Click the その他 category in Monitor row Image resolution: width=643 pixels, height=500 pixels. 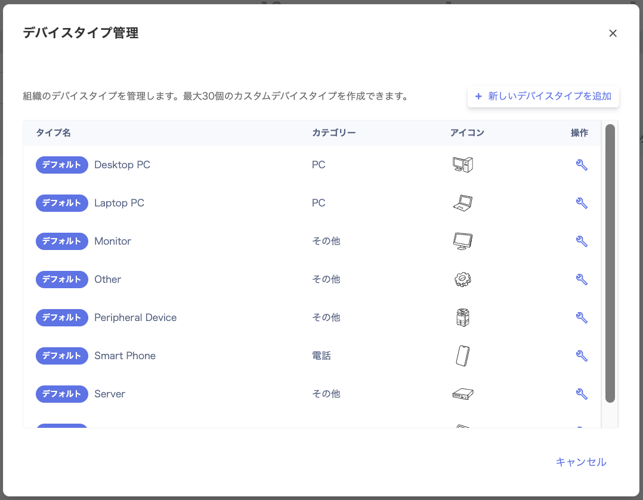click(x=326, y=241)
